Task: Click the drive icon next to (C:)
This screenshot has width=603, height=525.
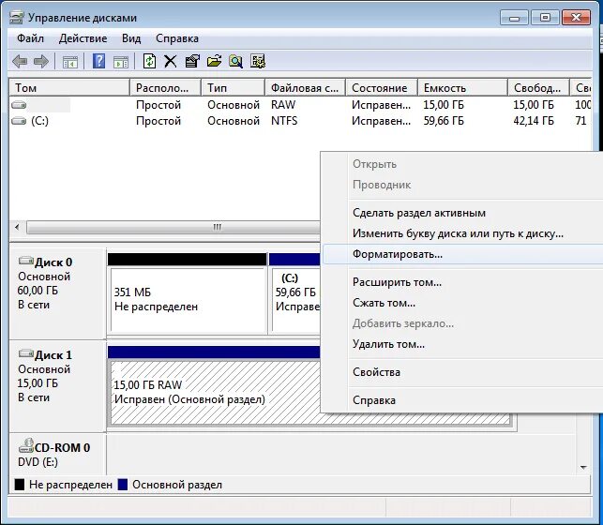Action: (19, 121)
